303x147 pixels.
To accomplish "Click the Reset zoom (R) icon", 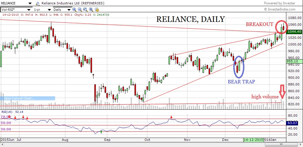I will tap(91, 9).
